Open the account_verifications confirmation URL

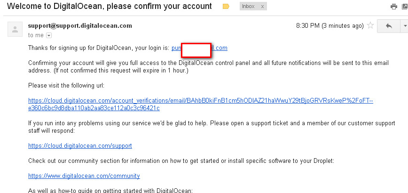click(x=201, y=101)
